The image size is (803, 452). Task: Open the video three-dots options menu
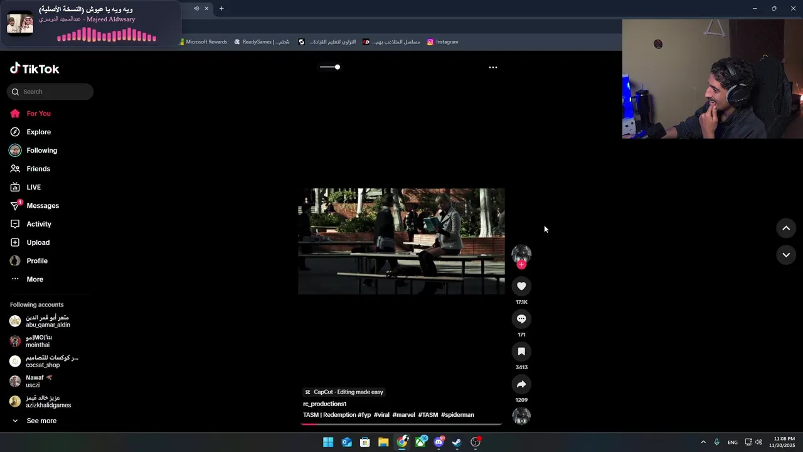coord(493,67)
